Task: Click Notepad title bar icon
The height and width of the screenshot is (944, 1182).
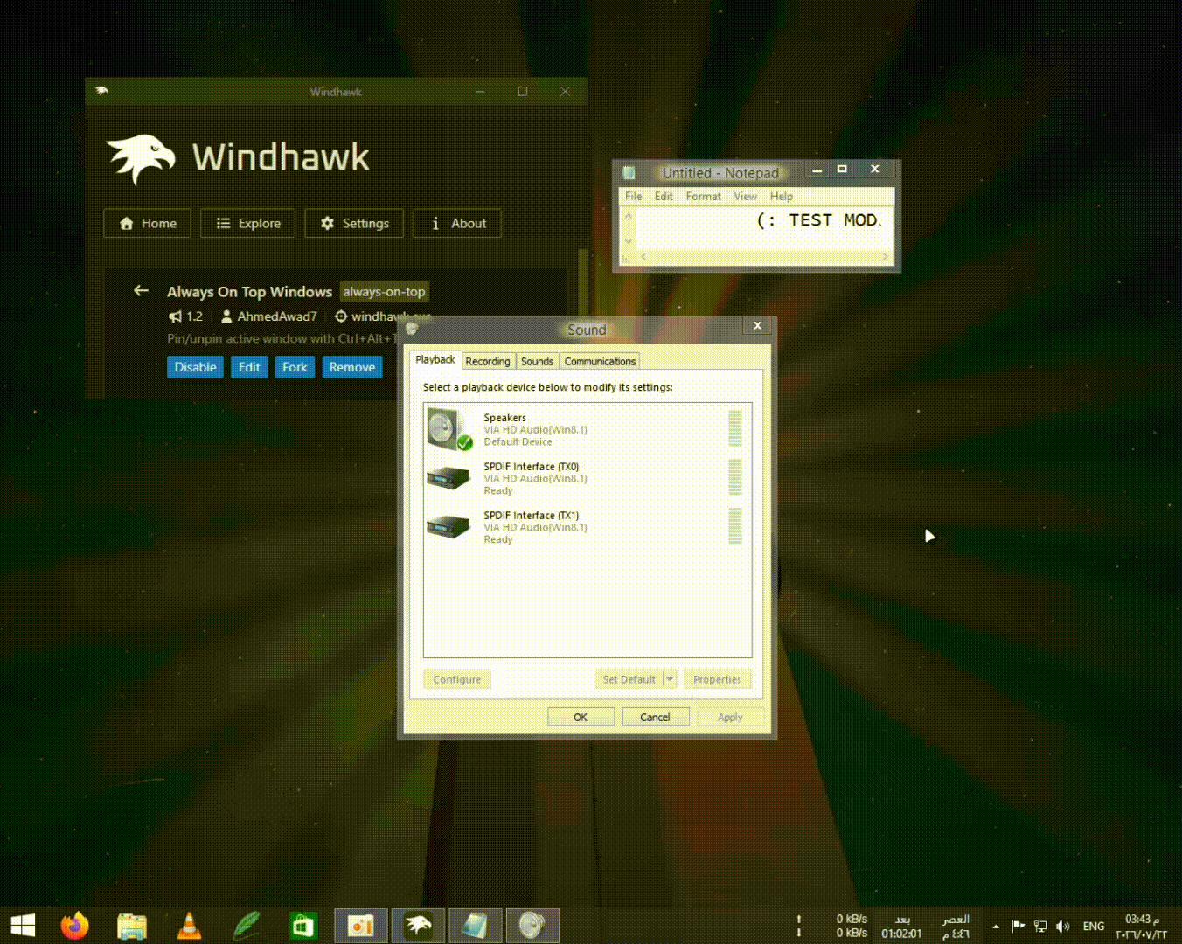Action: point(629,172)
